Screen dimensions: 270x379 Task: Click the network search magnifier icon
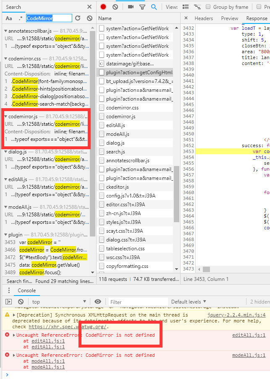click(x=154, y=7)
